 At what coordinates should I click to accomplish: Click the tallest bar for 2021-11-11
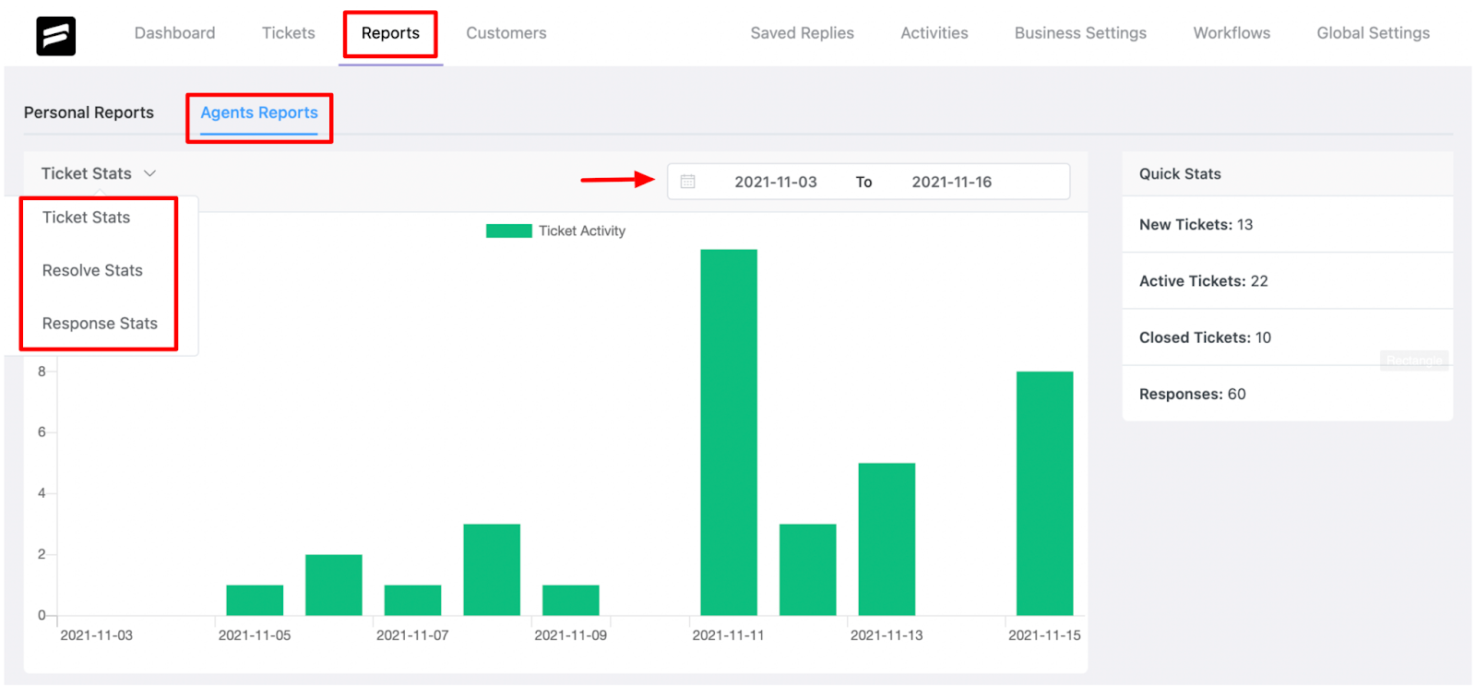[729, 432]
